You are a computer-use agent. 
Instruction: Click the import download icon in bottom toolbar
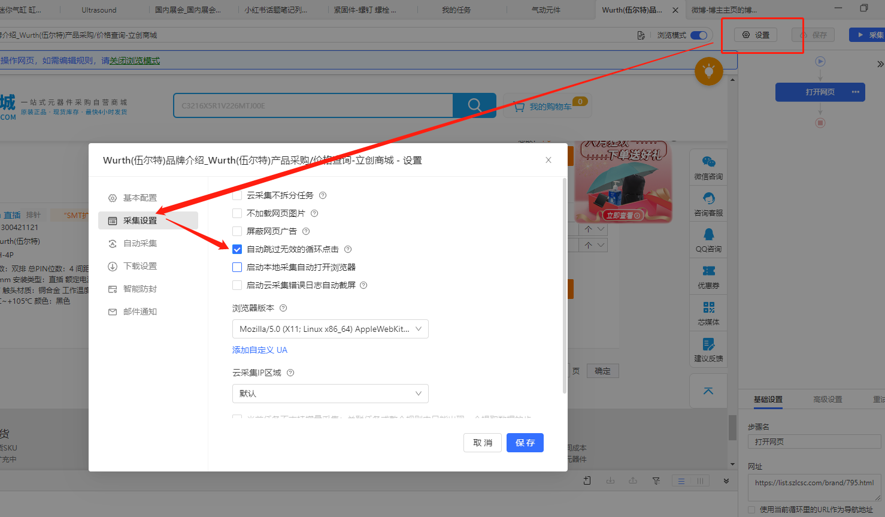(610, 480)
